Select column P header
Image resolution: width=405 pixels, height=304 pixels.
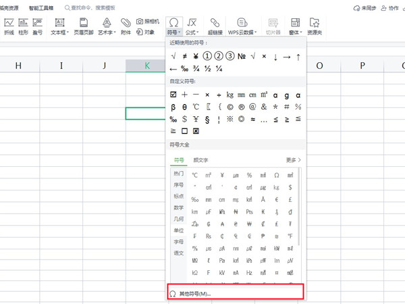362,66
